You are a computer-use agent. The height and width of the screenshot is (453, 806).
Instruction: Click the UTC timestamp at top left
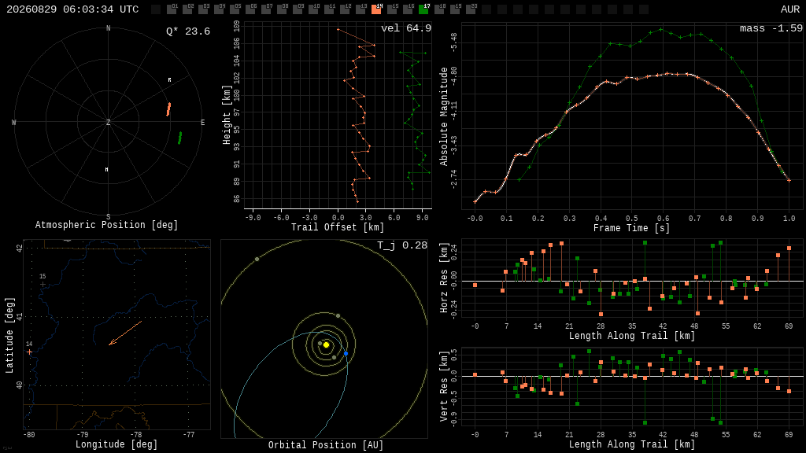tap(72, 9)
